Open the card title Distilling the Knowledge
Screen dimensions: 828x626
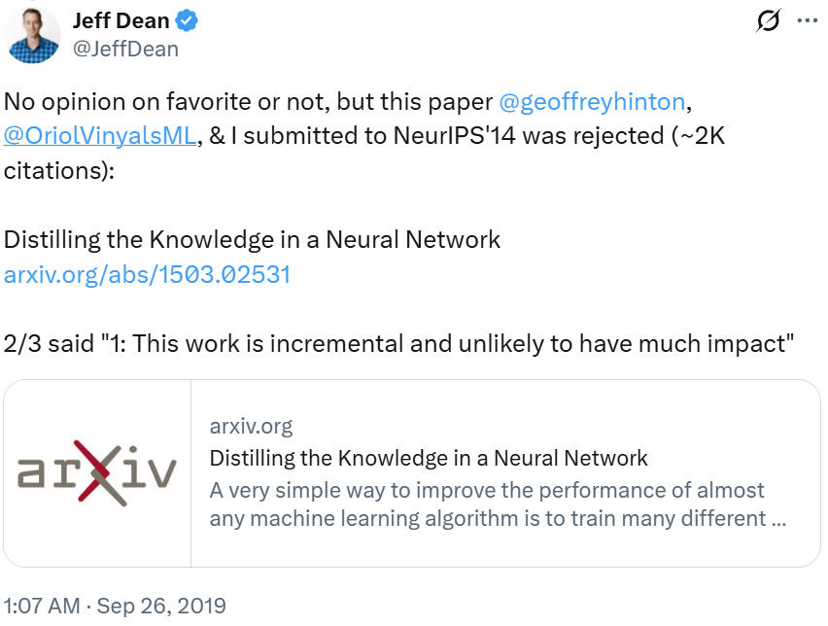click(429, 458)
